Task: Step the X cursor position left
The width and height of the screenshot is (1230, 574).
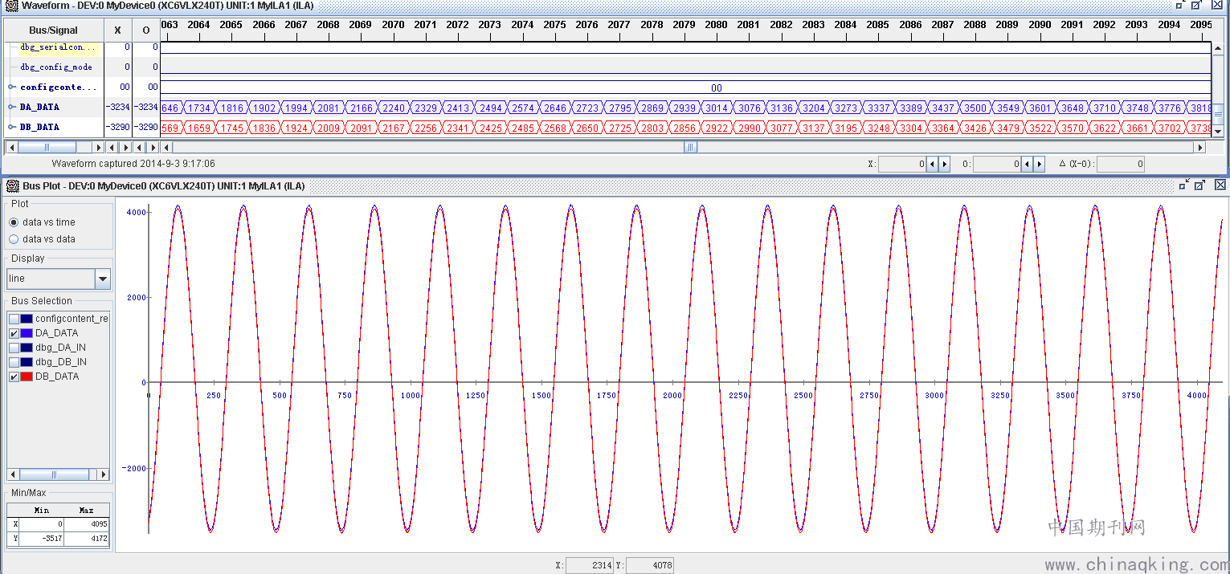Action: pos(933,165)
